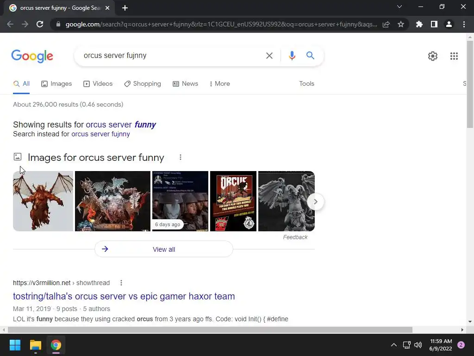Switch to the News tab
Screen dimensions: 474x356
185,84
